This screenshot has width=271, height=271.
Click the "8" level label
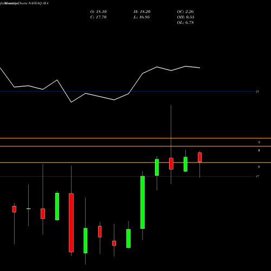click(x=259, y=151)
